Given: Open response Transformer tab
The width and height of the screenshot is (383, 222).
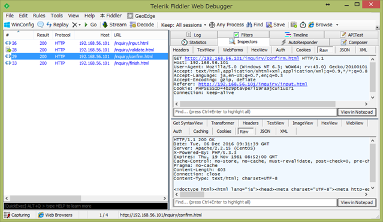Looking at the screenshot, I should point(222,123).
